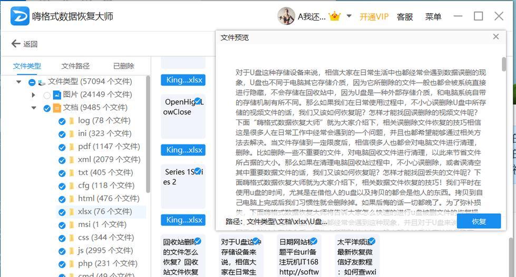Click the folder icon of js row

(71, 251)
